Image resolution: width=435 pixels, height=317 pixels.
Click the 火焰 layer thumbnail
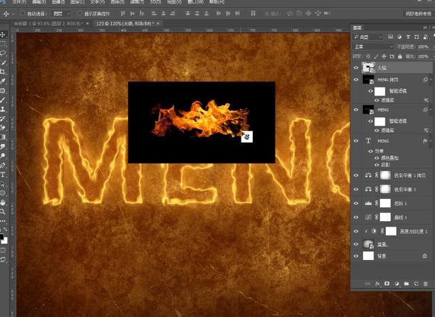click(x=368, y=68)
